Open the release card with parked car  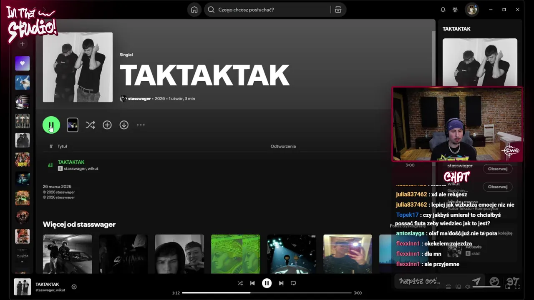click(x=67, y=254)
